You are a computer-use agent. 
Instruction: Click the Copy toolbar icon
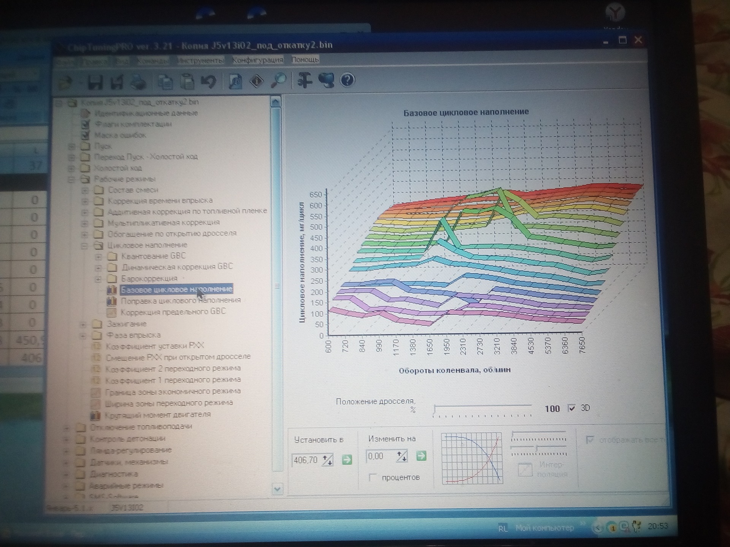coord(165,82)
